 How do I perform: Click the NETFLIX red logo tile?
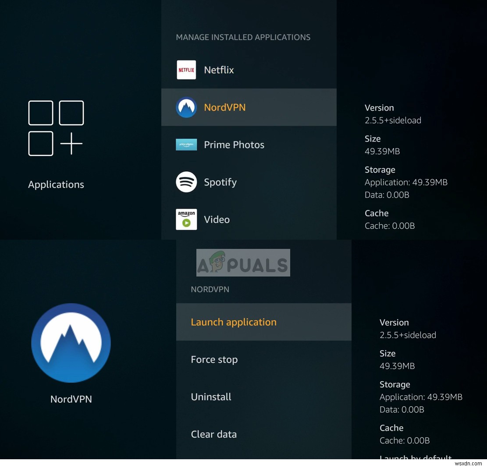186,70
